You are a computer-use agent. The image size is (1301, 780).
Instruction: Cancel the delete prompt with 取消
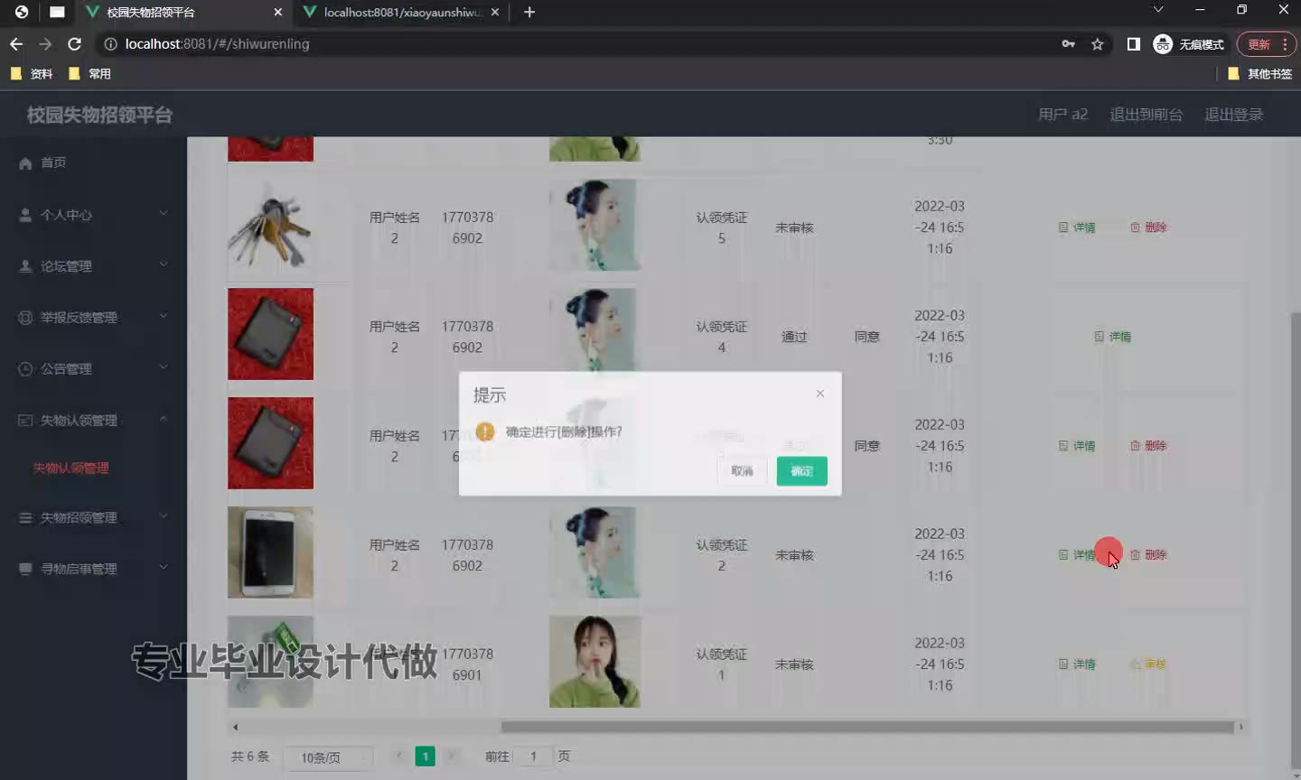[x=742, y=470]
